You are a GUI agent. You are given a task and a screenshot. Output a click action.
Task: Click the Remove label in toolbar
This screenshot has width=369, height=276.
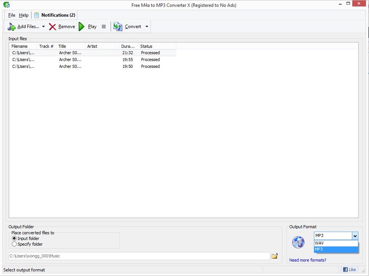point(67,27)
